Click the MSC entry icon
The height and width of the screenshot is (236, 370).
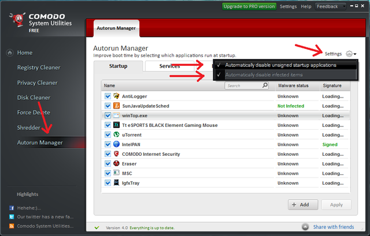pos(116,173)
